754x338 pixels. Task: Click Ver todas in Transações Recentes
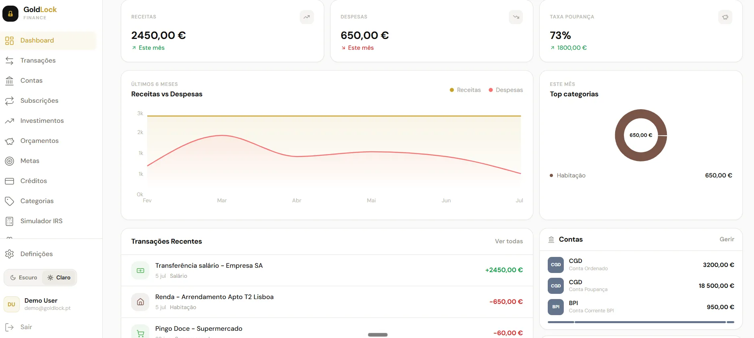tap(509, 241)
